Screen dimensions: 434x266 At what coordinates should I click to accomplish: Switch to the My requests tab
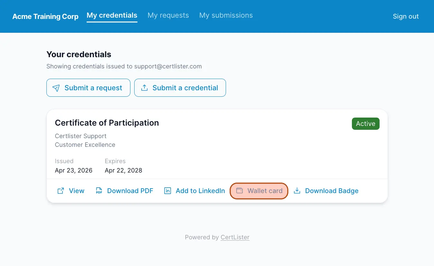[x=168, y=15]
